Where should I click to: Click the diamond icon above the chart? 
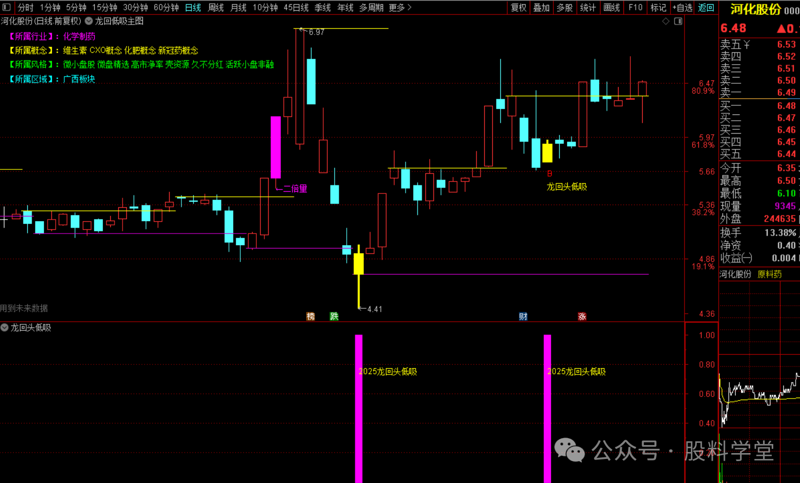click(x=666, y=21)
